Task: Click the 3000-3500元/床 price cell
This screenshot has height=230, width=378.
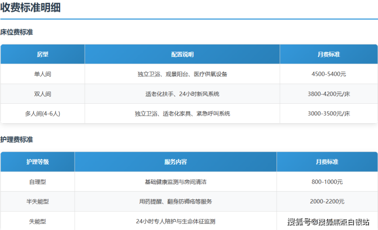Action: pyautogui.click(x=328, y=113)
